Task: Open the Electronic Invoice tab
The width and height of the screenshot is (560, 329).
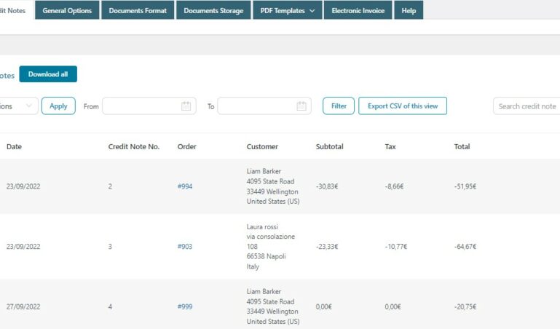Action: (x=358, y=10)
